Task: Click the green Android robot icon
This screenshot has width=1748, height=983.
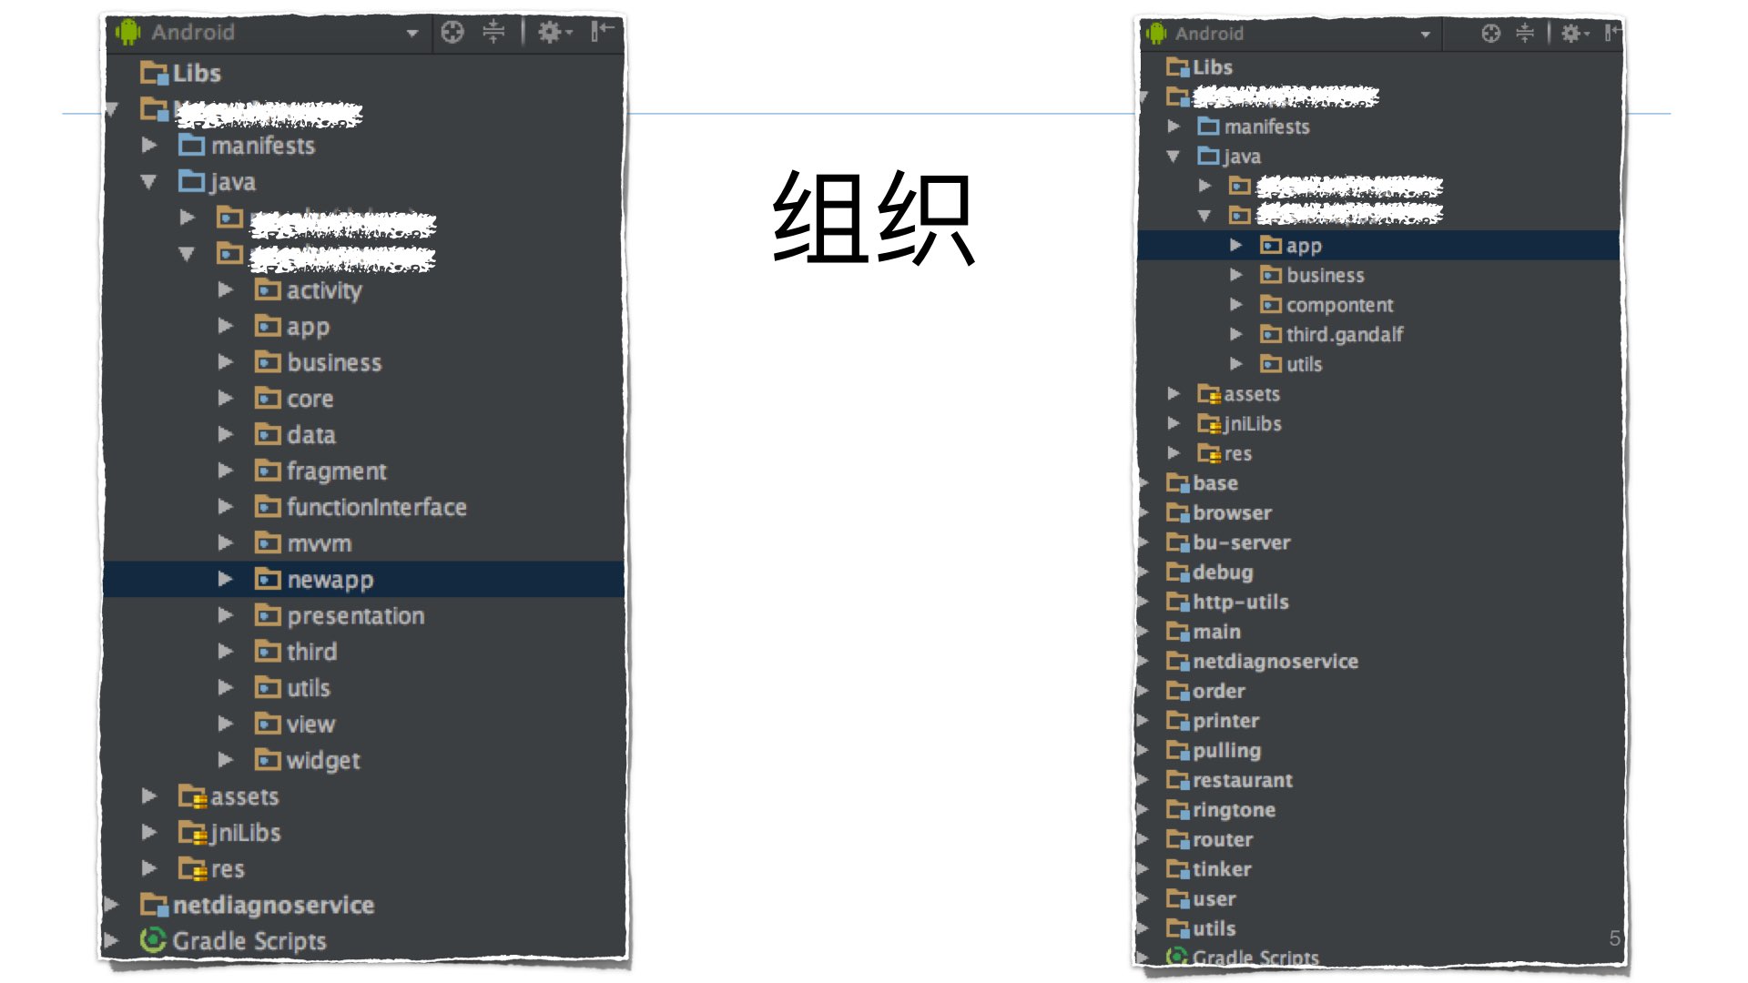Action: (130, 32)
